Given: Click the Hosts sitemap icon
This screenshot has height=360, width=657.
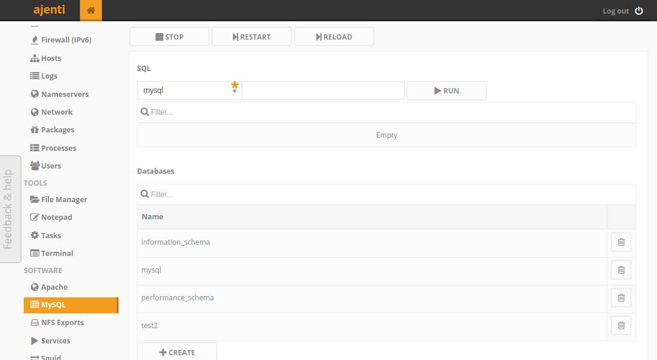Looking at the screenshot, I should (x=35, y=58).
